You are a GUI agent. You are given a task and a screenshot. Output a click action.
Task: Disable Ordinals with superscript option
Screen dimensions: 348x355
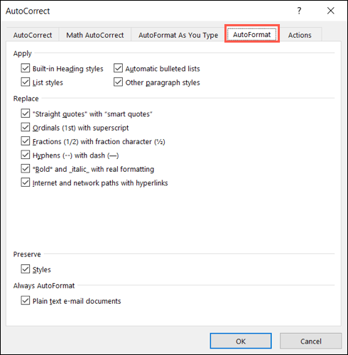click(x=26, y=127)
